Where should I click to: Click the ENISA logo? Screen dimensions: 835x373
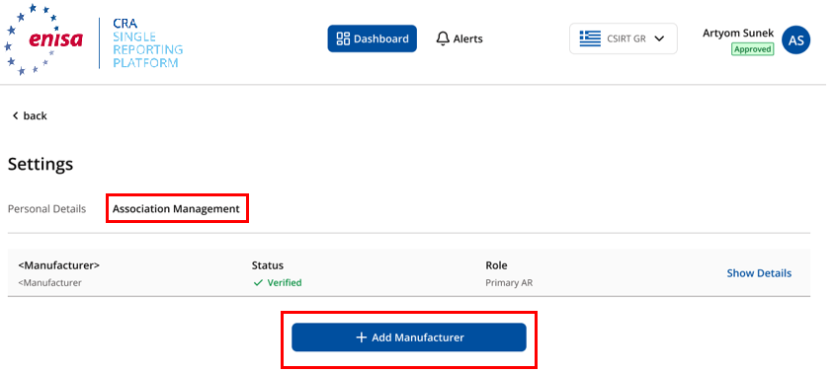pos(44,39)
